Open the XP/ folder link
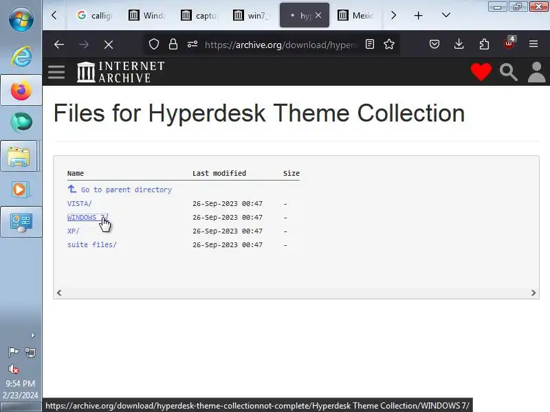 [74, 231]
